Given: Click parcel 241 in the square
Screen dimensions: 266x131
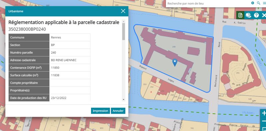Looking at the screenshot, I should tap(237, 73).
